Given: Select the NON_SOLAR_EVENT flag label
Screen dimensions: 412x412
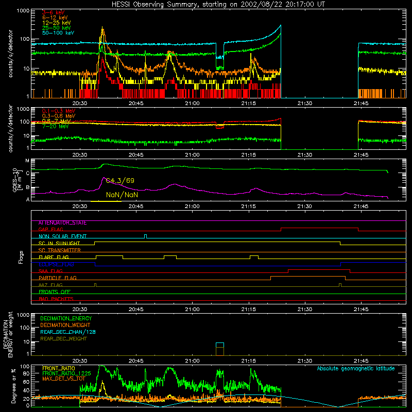Looking at the screenshot, I should click(62, 236).
